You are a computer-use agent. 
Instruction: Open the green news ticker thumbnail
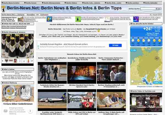click(x=78, y=19)
